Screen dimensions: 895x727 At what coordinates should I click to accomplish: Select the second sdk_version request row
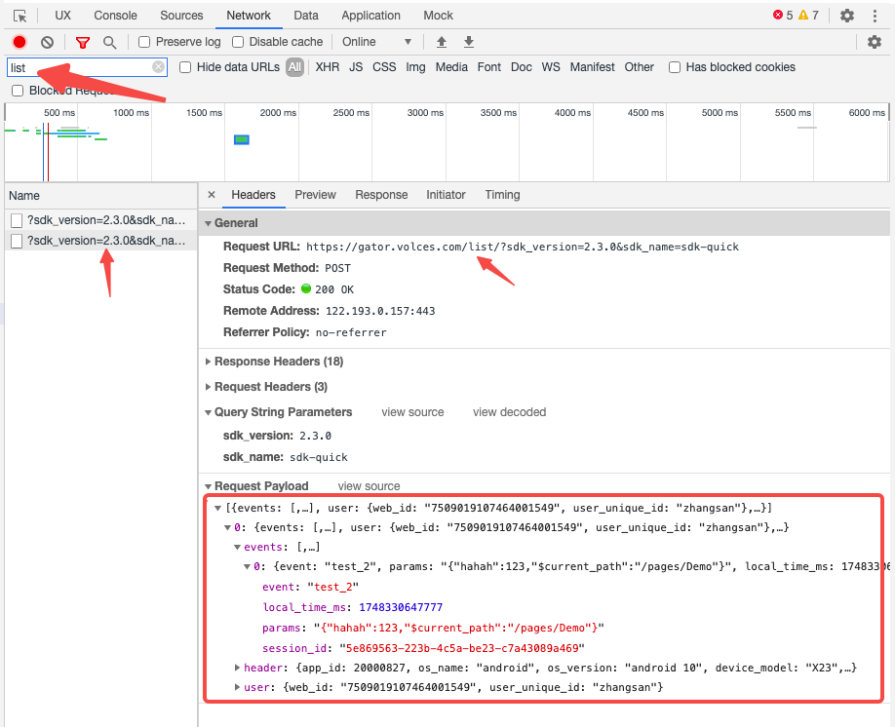[x=100, y=241]
